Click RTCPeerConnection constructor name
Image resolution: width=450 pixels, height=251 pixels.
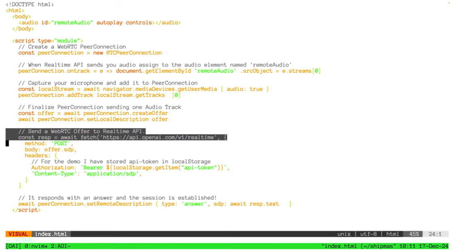point(134,53)
